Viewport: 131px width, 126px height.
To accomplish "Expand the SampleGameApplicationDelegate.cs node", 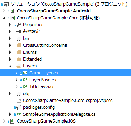I will (10, 114).
